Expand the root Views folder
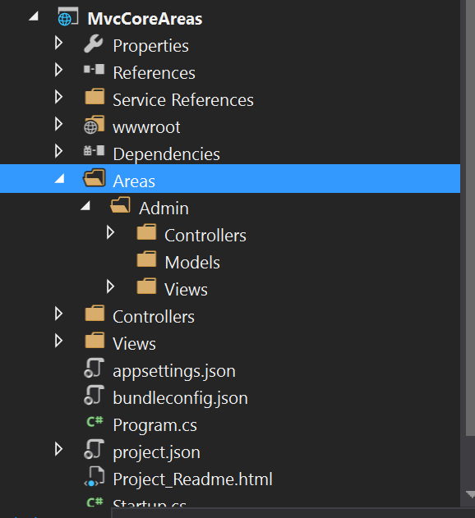This screenshot has height=518, width=475. tap(59, 341)
